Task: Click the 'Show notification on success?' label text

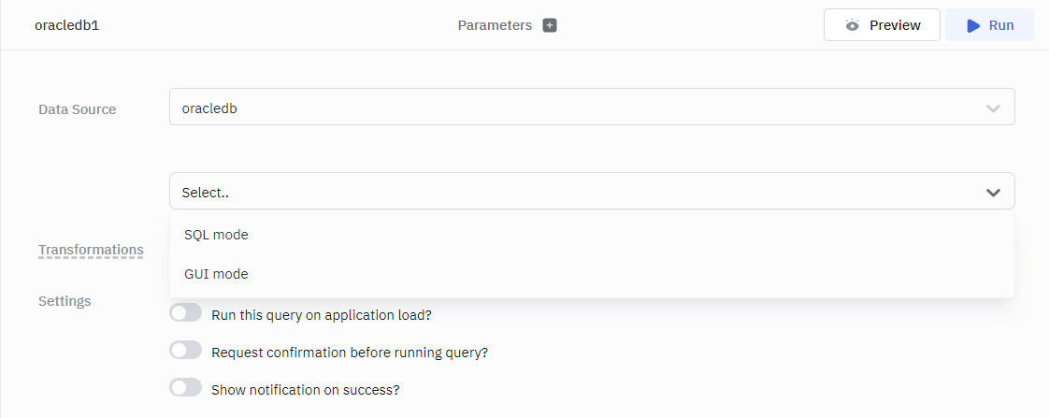Action: 306,389
